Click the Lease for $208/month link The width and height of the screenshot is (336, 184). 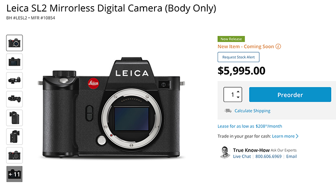pyautogui.click(x=250, y=126)
